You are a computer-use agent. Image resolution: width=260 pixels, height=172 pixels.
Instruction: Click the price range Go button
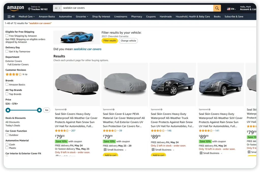47,110
